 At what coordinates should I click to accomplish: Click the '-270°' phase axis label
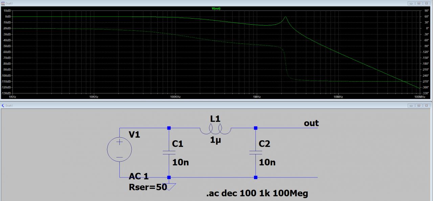pos(426,81)
